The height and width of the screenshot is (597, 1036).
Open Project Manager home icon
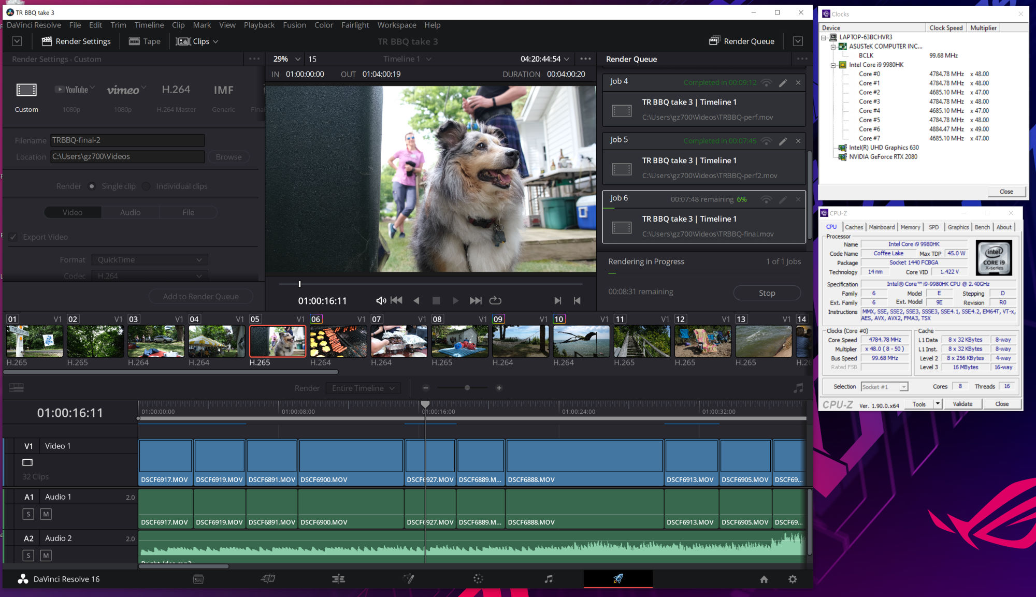764,579
